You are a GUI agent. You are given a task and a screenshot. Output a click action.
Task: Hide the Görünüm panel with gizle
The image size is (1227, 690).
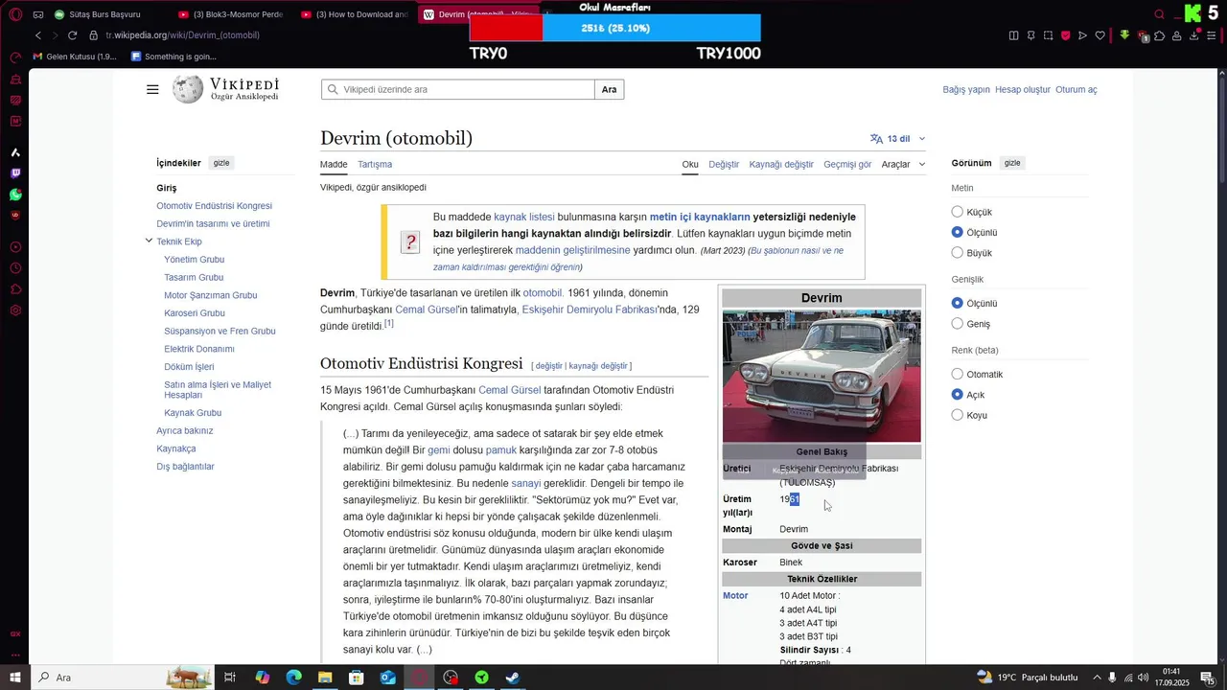1012,163
